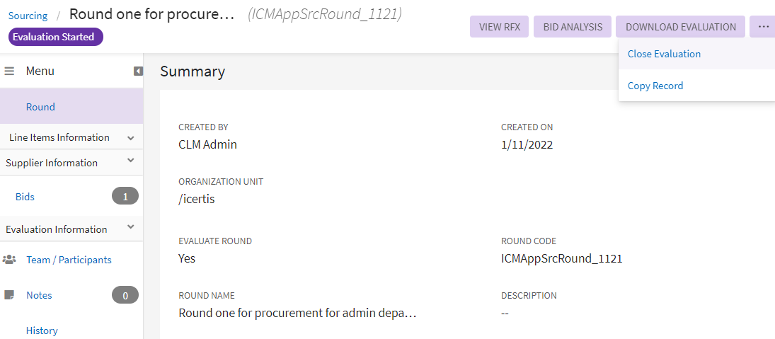Click the Notes count badge
The image size is (775, 339).
(x=125, y=295)
